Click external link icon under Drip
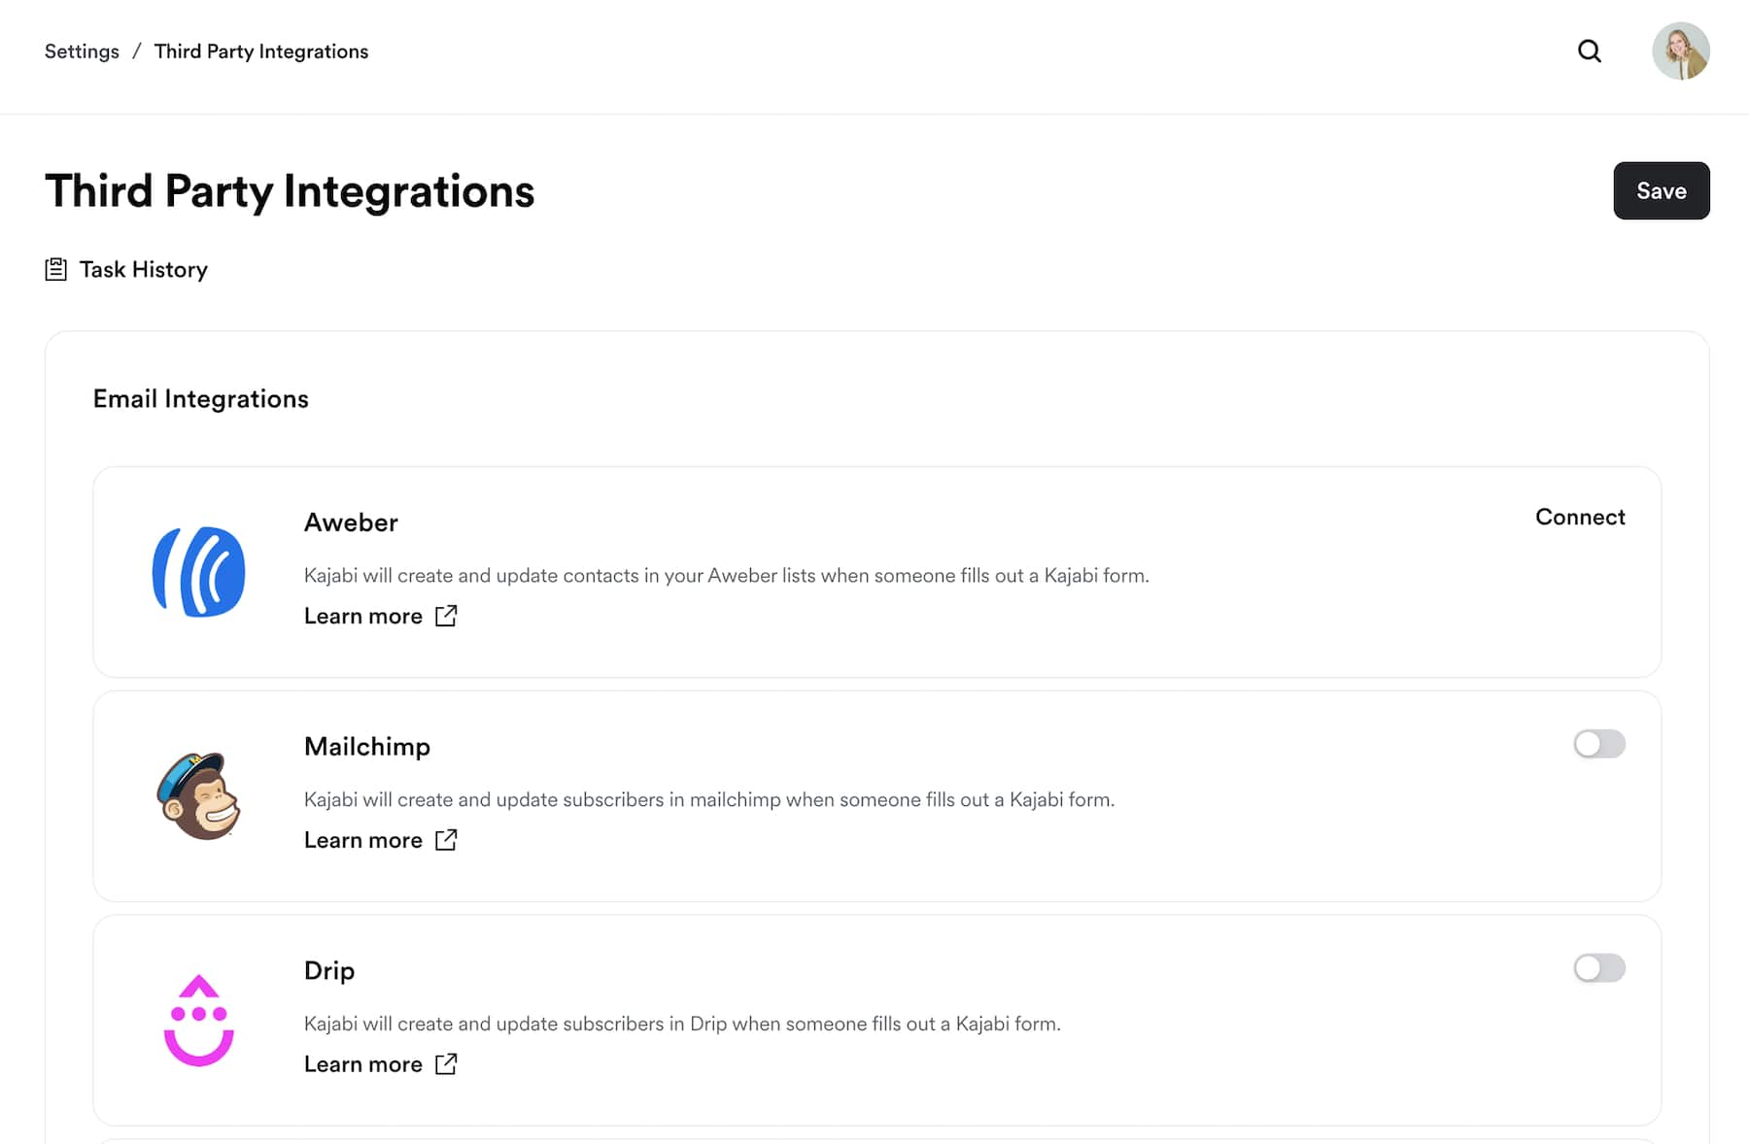1749x1144 pixels. coord(446,1064)
